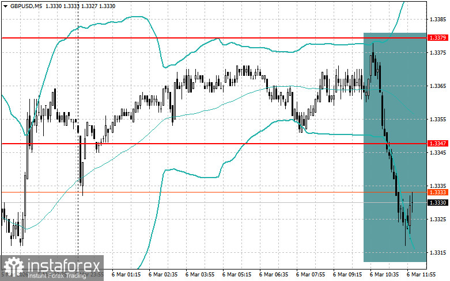Click the orange 1.3333 price label

[x=438, y=193]
